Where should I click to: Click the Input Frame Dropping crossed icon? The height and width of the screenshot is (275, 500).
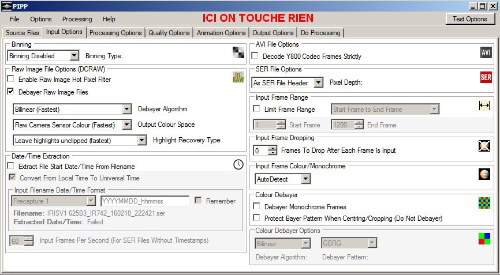pos(484,146)
